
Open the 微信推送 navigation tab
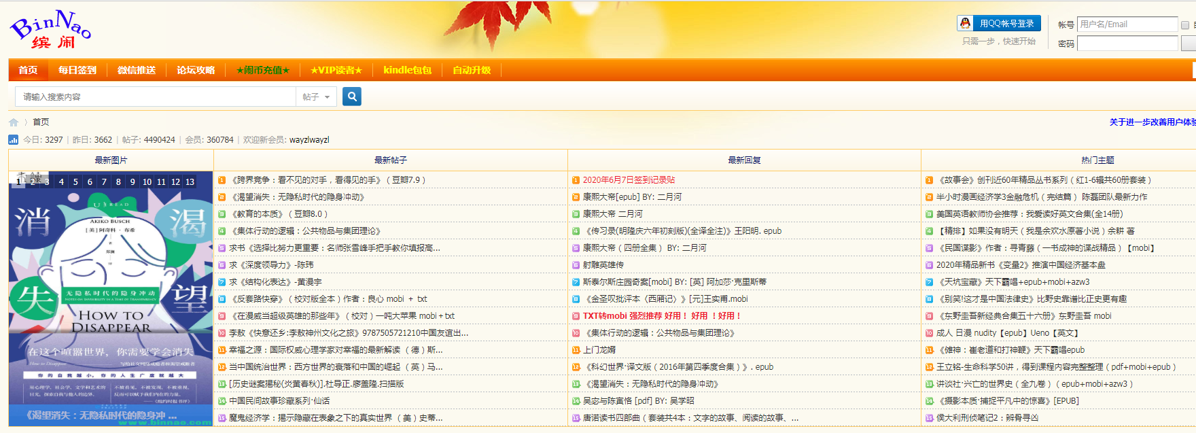pos(137,70)
